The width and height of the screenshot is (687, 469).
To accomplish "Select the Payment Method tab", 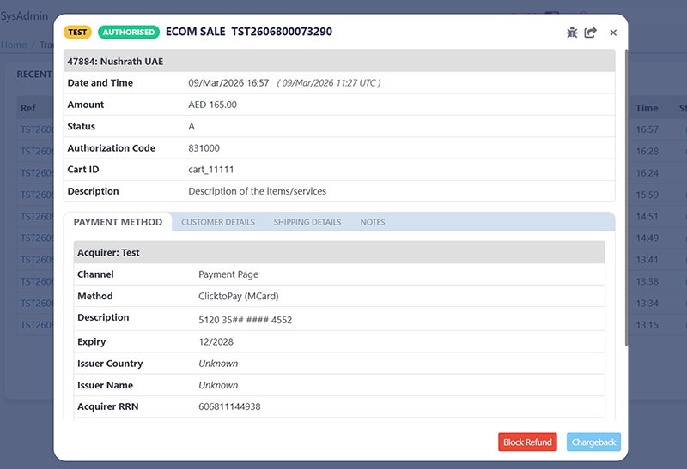I will coord(118,222).
